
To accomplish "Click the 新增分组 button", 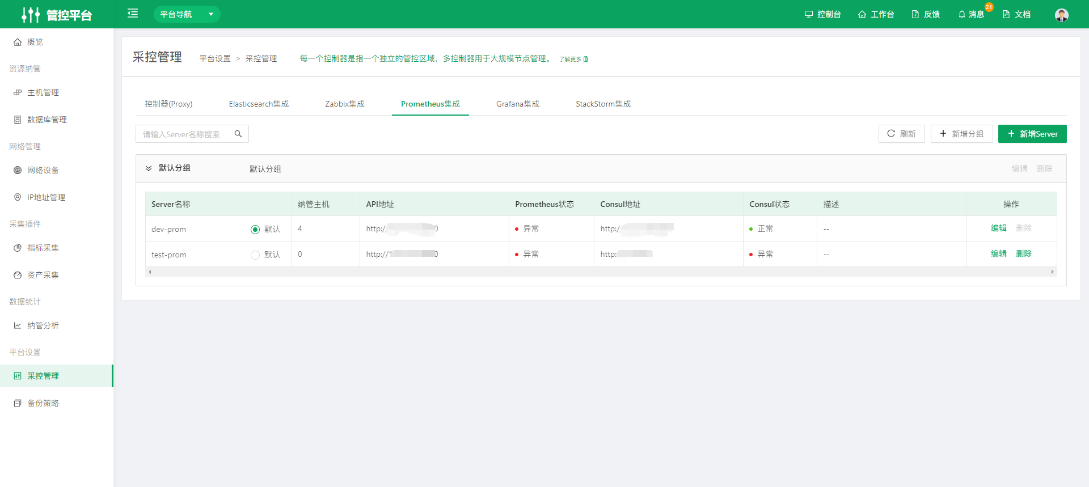I will [962, 134].
